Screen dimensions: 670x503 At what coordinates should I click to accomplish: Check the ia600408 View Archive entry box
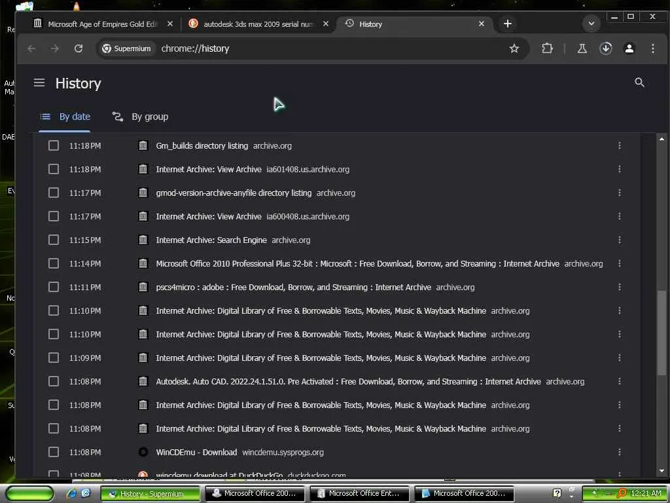tap(54, 216)
